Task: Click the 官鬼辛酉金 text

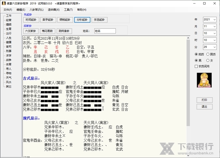Action: pyautogui.click(x=33, y=140)
